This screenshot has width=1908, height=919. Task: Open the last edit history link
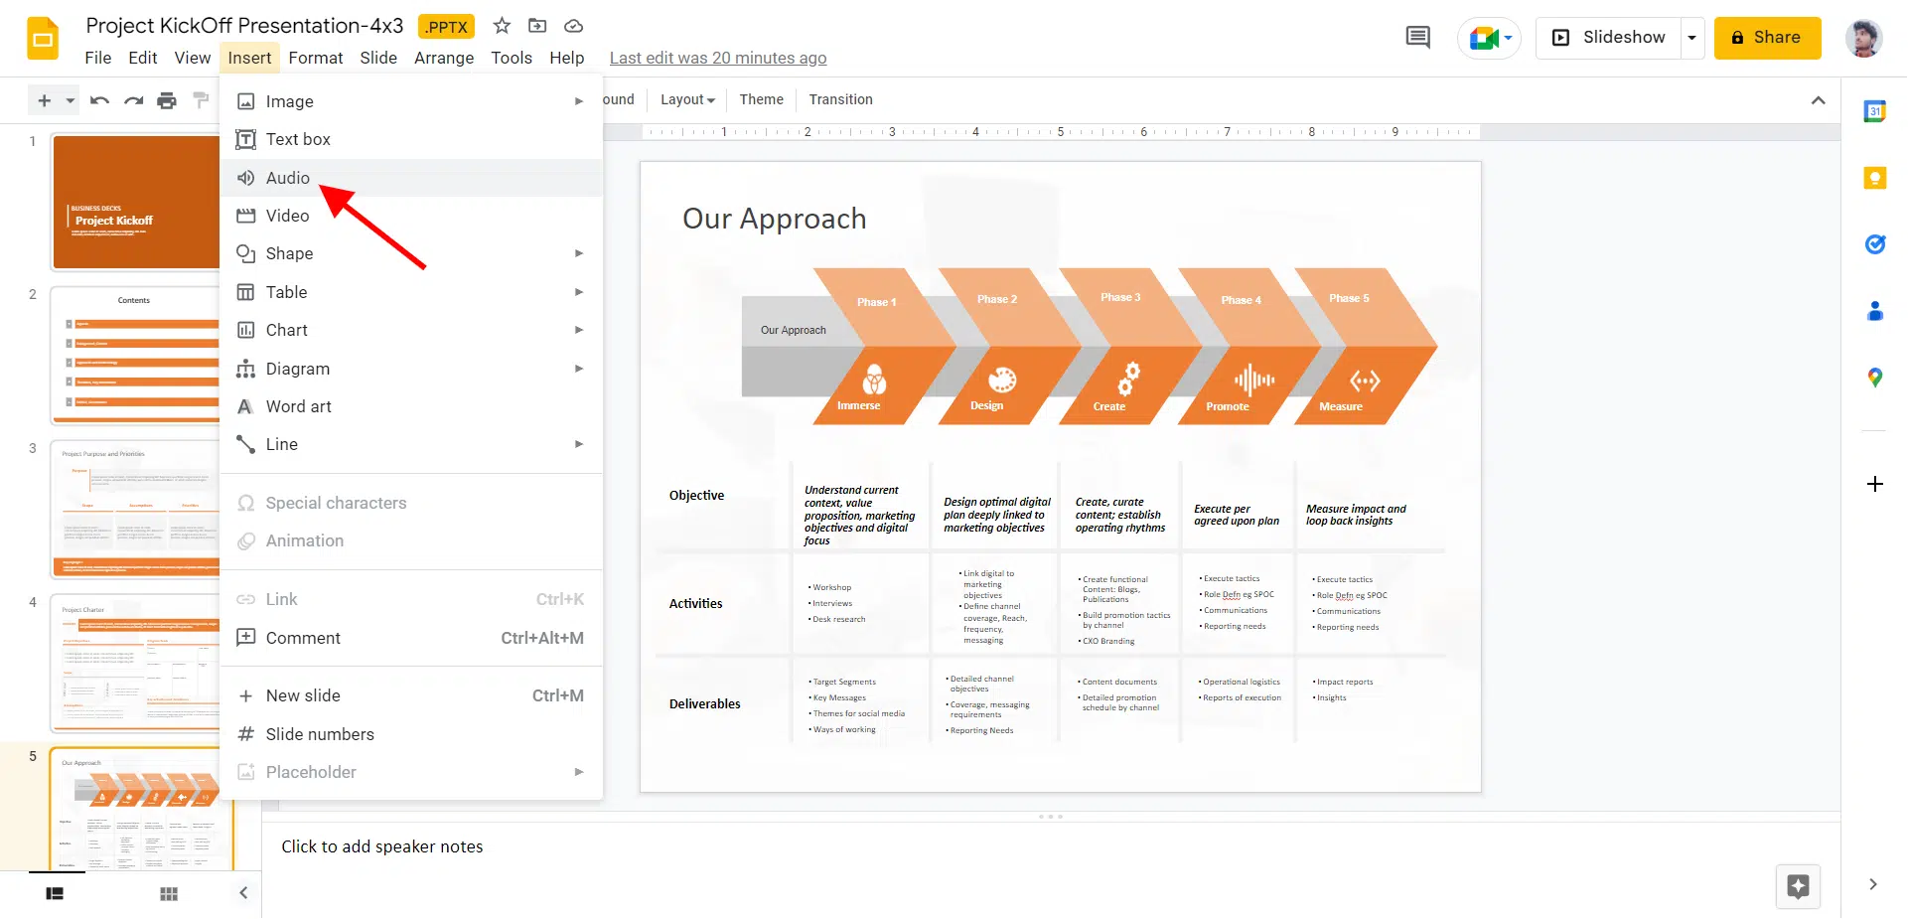717,58
